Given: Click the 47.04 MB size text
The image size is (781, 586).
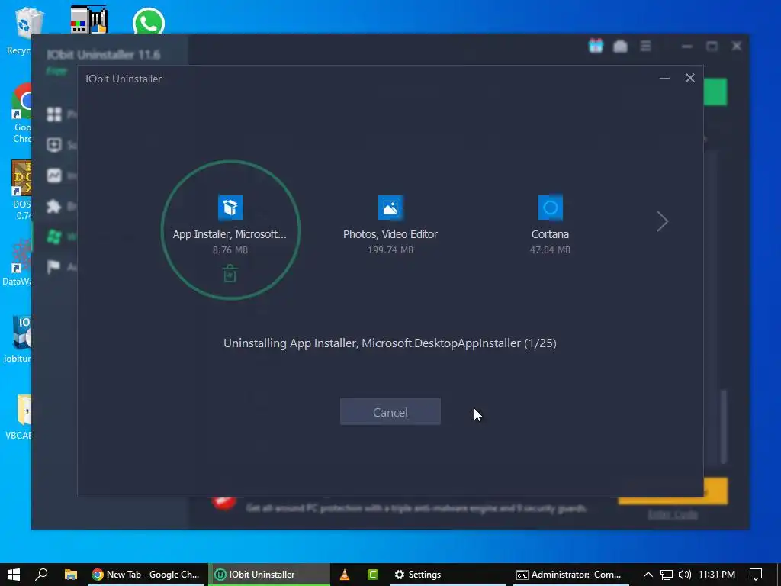Looking at the screenshot, I should tap(550, 250).
